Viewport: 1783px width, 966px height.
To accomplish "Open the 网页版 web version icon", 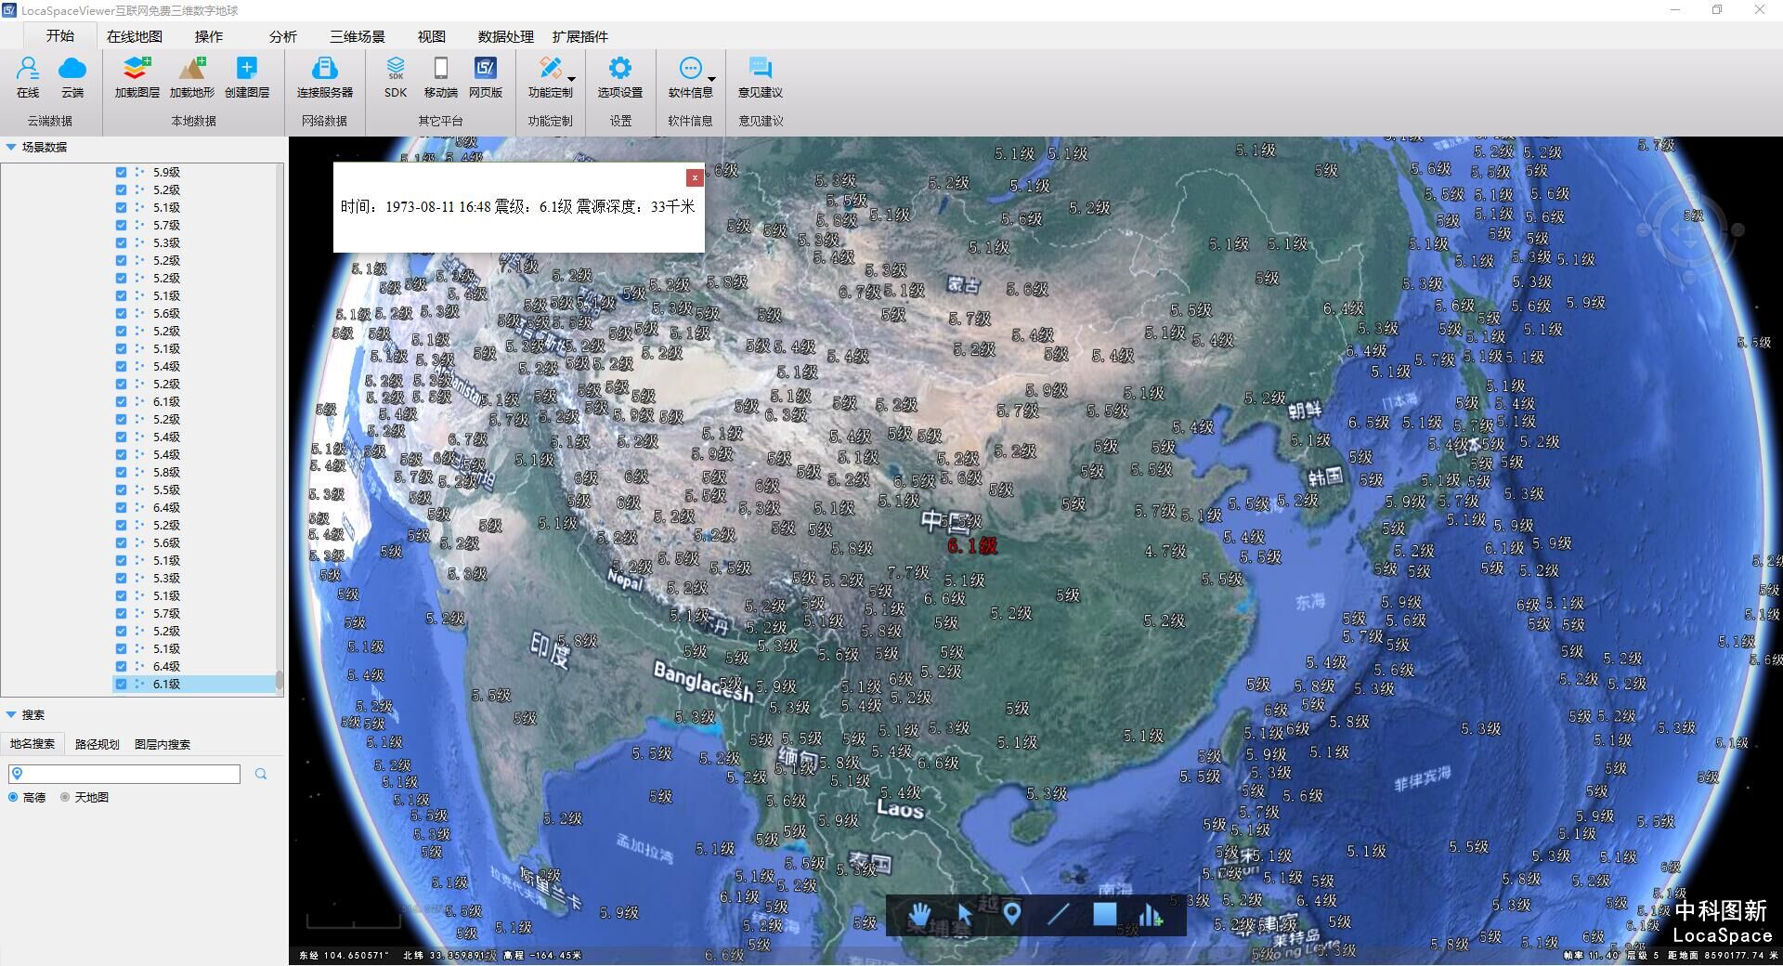I will click(x=486, y=69).
